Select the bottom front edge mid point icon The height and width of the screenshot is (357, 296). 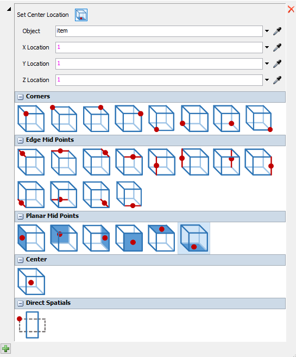point(129,195)
